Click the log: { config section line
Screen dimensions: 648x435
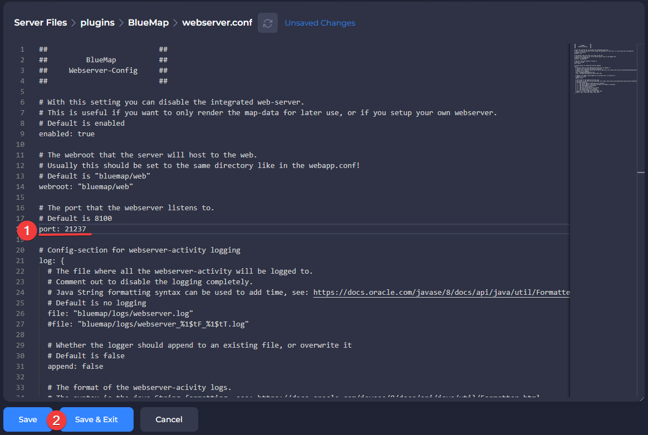pyautogui.click(x=50, y=260)
